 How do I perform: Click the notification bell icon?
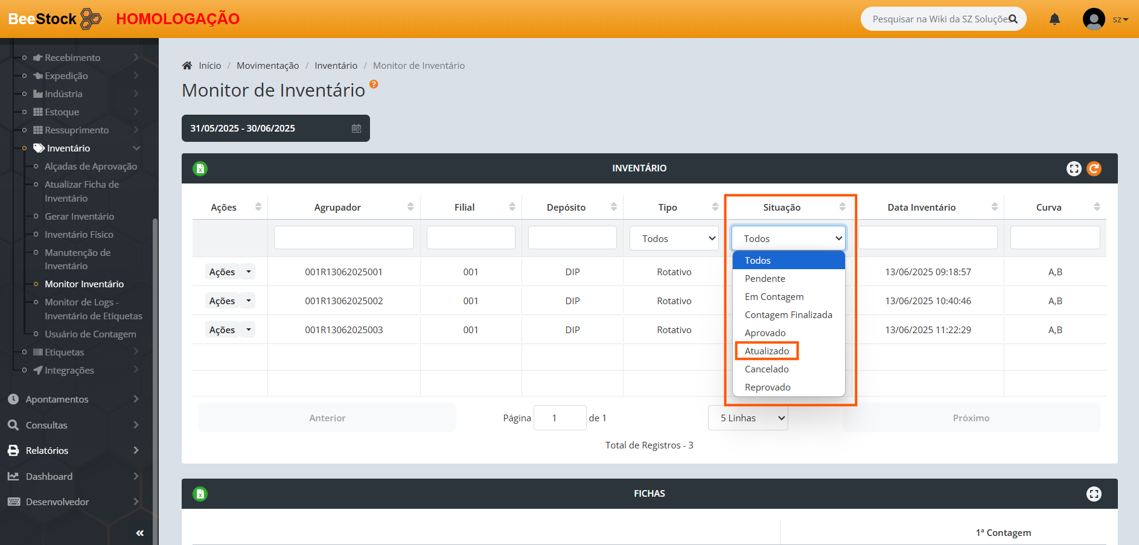(1054, 19)
